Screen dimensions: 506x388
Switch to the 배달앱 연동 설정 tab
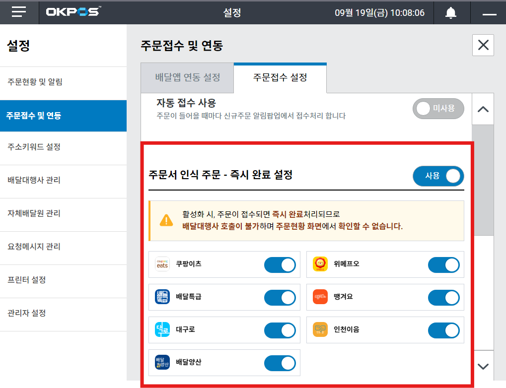[x=187, y=78]
